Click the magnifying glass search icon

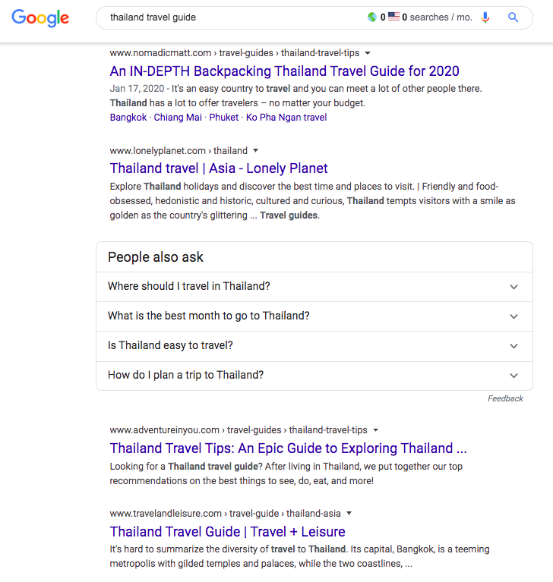[x=513, y=17]
